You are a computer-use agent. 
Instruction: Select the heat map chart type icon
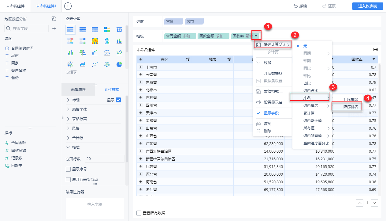(95, 41)
